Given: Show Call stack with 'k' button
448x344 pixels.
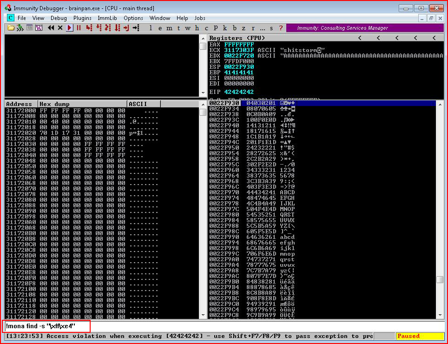Looking at the screenshot, I should point(225,28).
